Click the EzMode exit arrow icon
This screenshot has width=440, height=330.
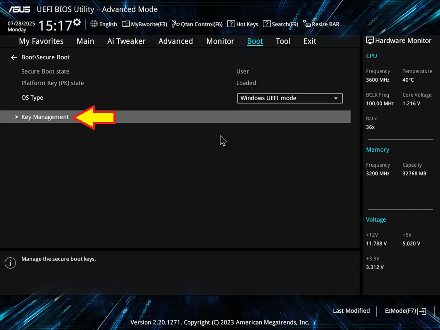click(x=422, y=311)
